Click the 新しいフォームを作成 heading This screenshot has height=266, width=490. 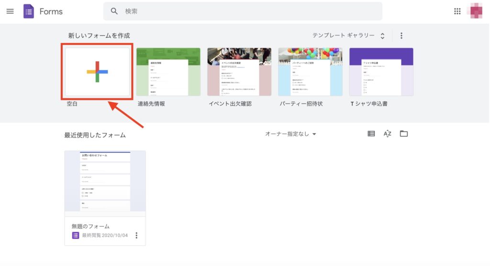point(99,35)
